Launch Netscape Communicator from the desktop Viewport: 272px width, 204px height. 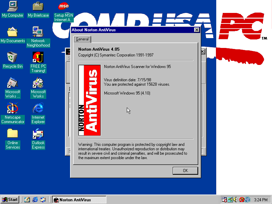coord(13,111)
